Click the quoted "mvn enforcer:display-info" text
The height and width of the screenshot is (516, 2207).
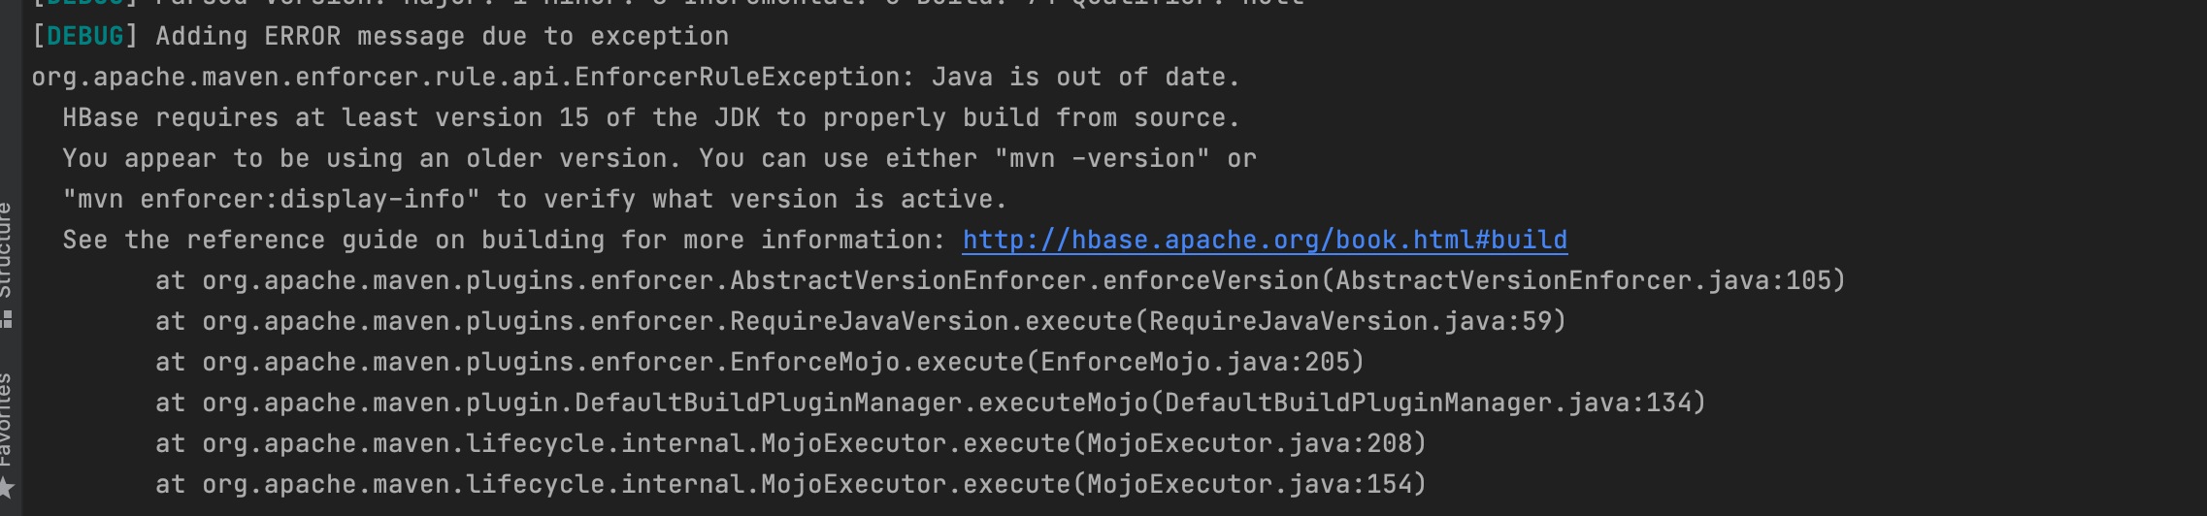click(272, 199)
